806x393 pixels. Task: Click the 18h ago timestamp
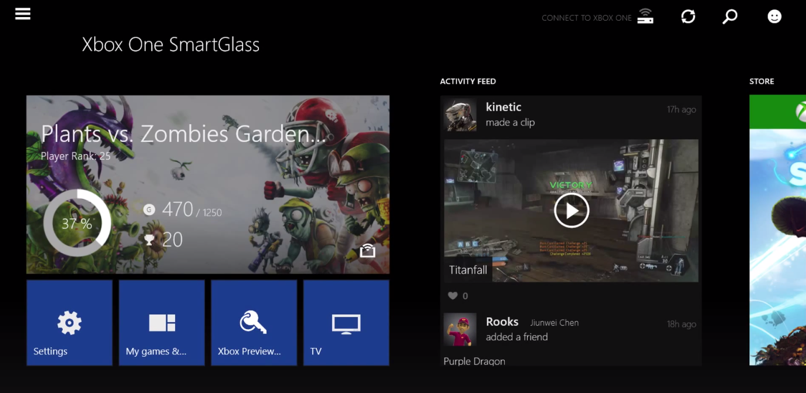click(681, 324)
